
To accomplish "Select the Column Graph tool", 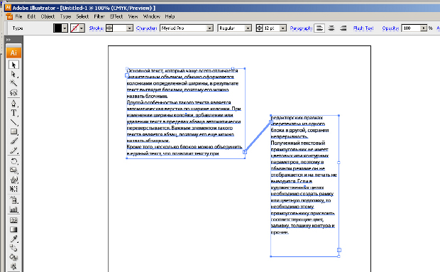I will point(13,210).
